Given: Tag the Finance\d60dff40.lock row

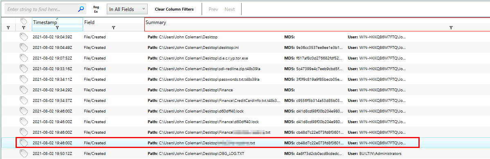Looking at the screenshot, I should point(24,122).
